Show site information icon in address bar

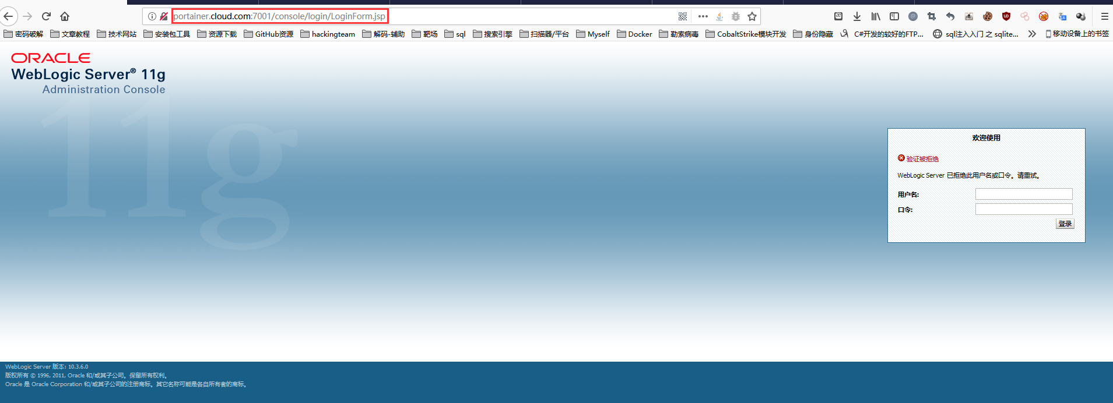(x=152, y=16)
